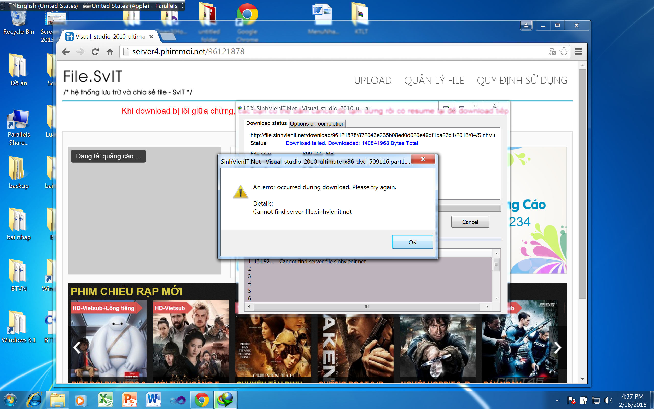Switch to Internet Download Manager taskbar button
This screenshot has width=654, height=409.
[226, 400]
